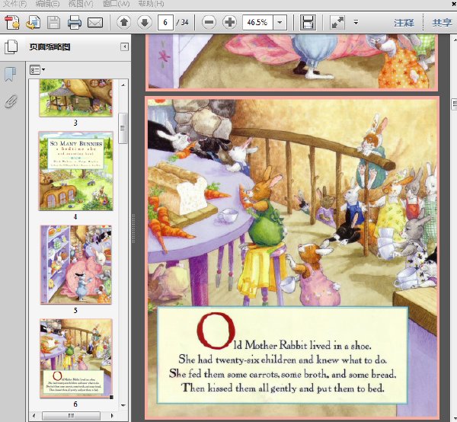Click the thumbnail panel vertical scrollbar handle
This screenshot has width=457, height=422.
coord(123,128)
